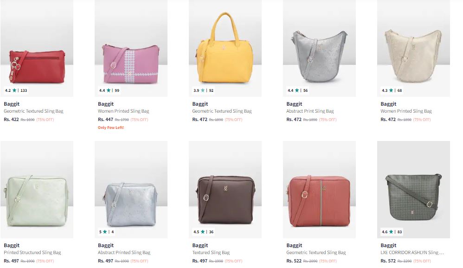The image size is (463, 268).
Task: Click the 4.2 star rating badge with 133 reviews
Action: point(16,90)
